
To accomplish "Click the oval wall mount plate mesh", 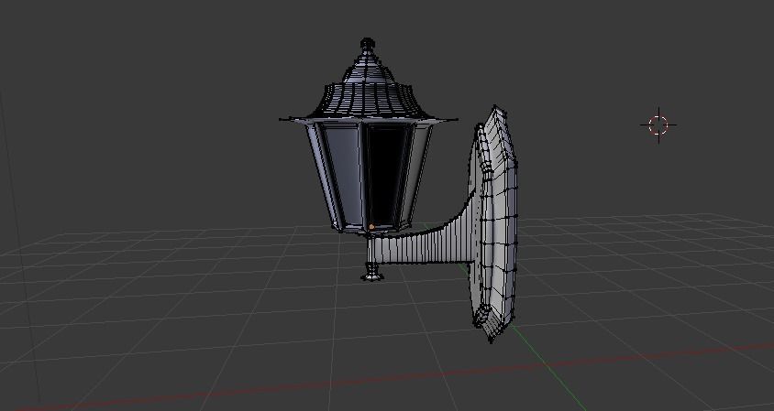I will [x=492, y=223].
